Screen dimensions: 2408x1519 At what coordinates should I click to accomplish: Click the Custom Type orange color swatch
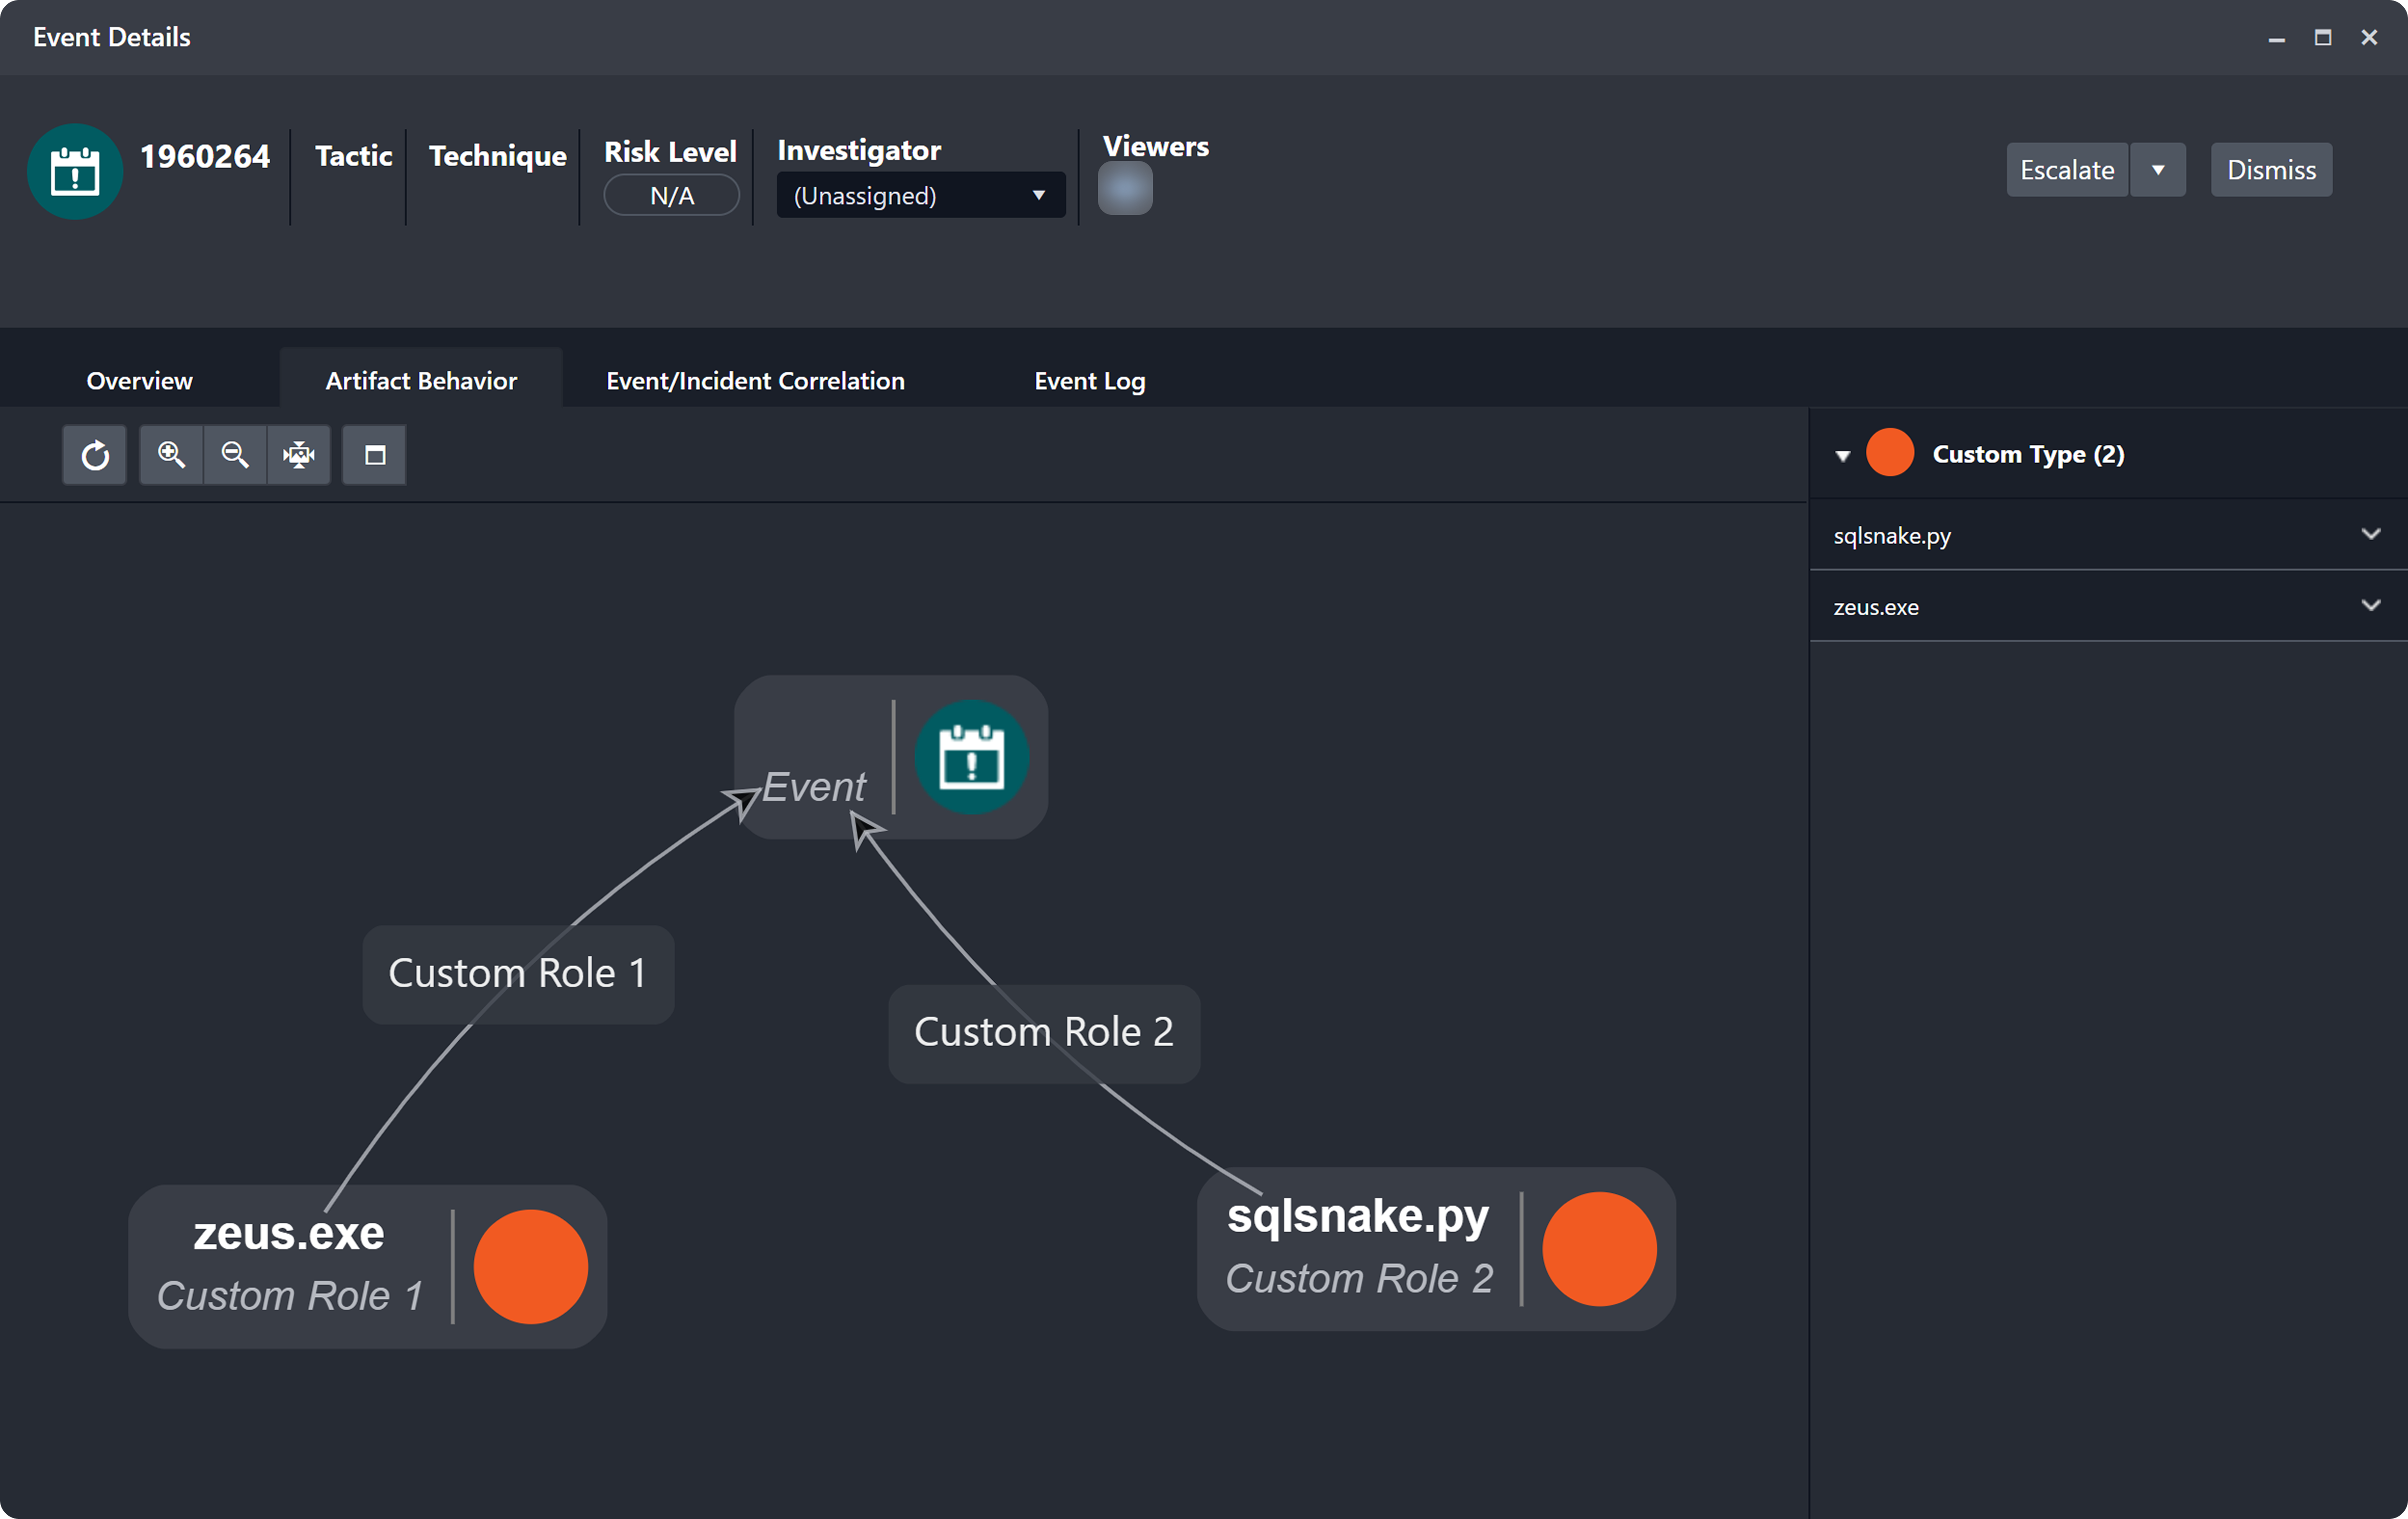(1889, 453)
